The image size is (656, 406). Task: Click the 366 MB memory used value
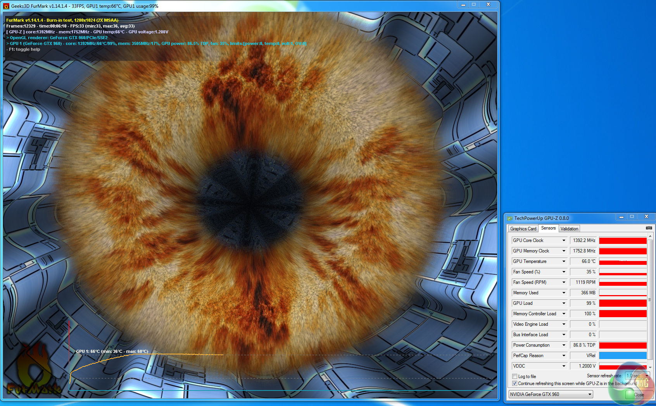pos(584,293)
